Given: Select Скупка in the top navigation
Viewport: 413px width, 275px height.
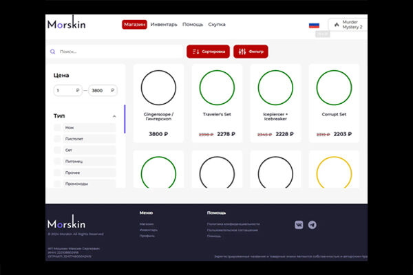Looking at the screenshot, I should click(217, 25).
